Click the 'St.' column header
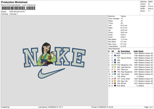This screenshot has height=109, width=154. pos(119,51)
